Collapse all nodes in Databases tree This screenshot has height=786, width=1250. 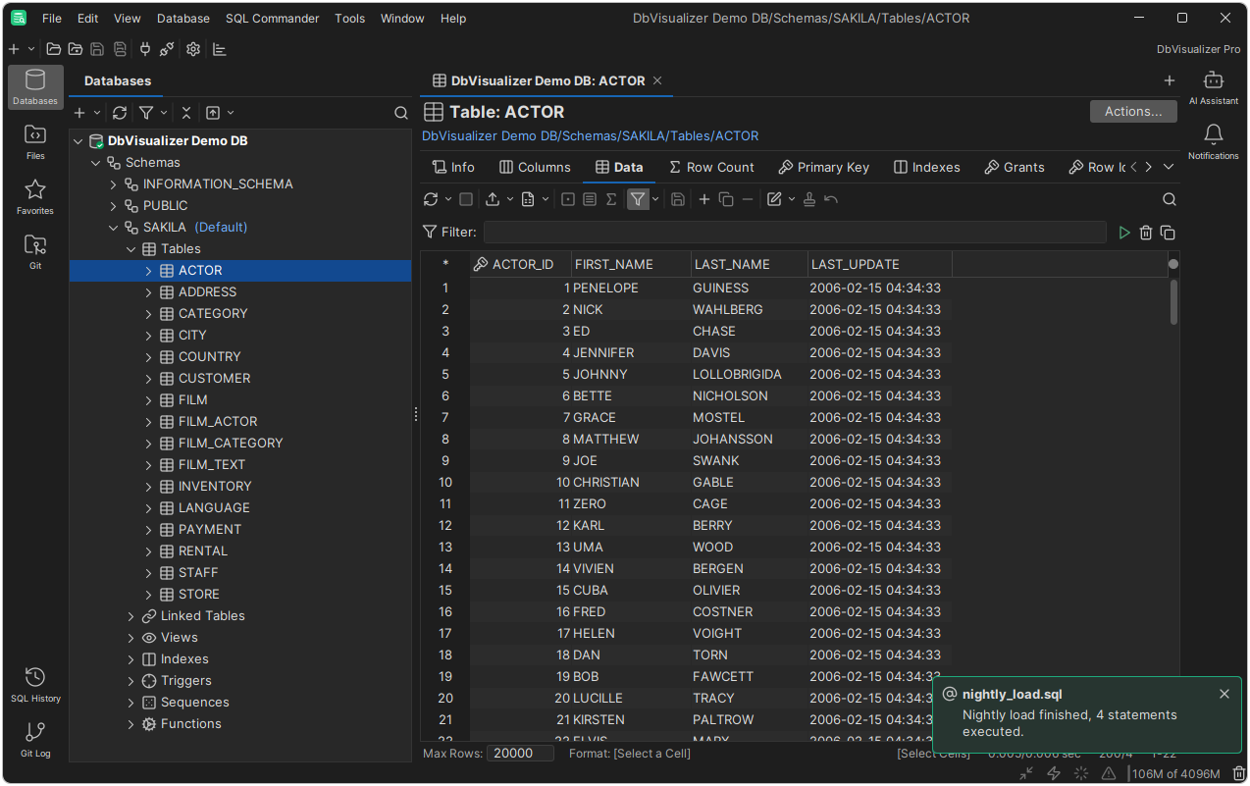click(186, 113)
